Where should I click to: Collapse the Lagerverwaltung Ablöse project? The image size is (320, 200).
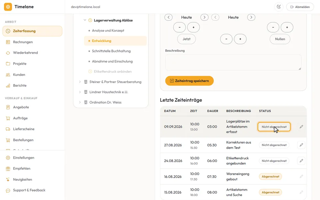pos(85,20)
